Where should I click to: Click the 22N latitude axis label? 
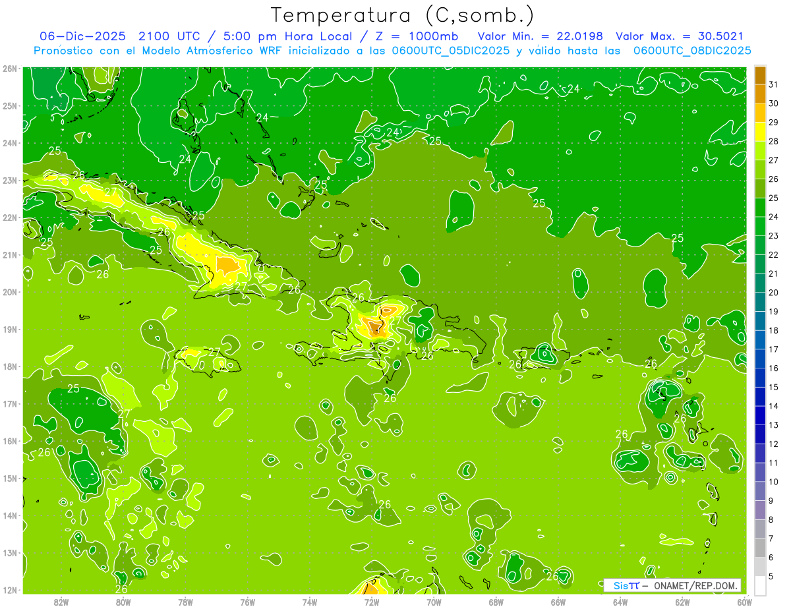click(9, 218)
